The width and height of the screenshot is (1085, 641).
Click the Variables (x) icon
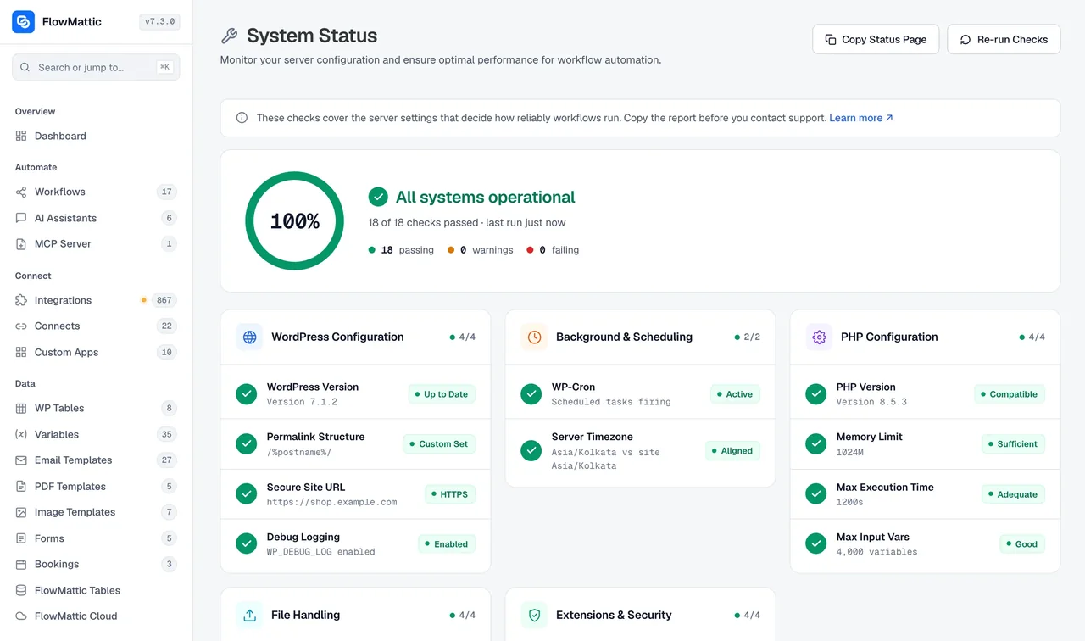click(21, 434)
